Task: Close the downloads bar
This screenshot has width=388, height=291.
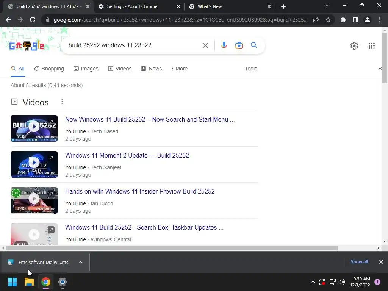Action: click(381, 262)
